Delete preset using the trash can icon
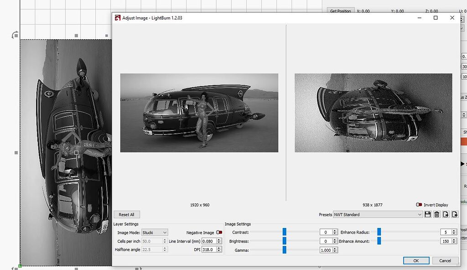 click(436, 214)
